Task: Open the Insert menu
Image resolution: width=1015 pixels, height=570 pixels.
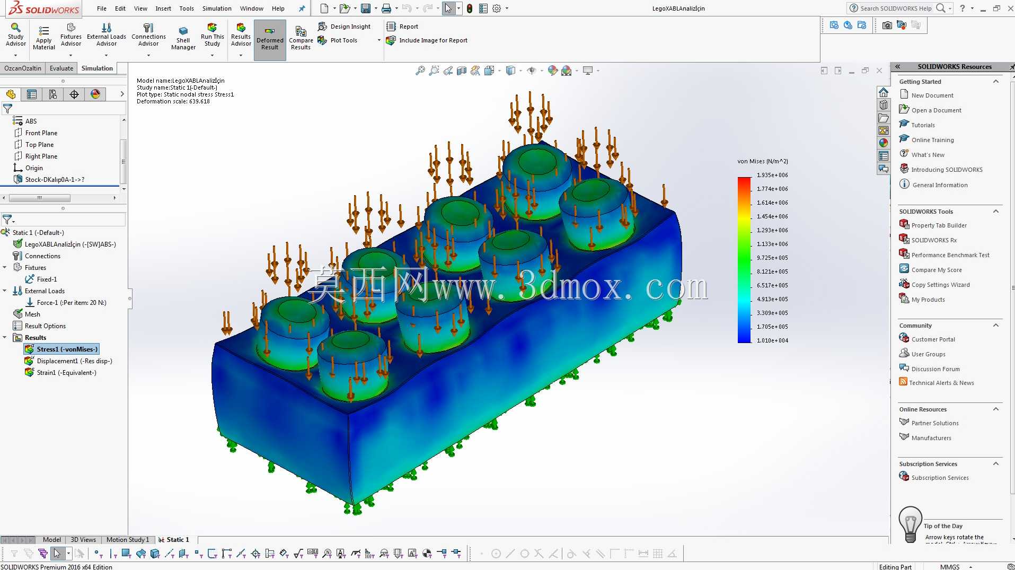Action: click(163, 8)
